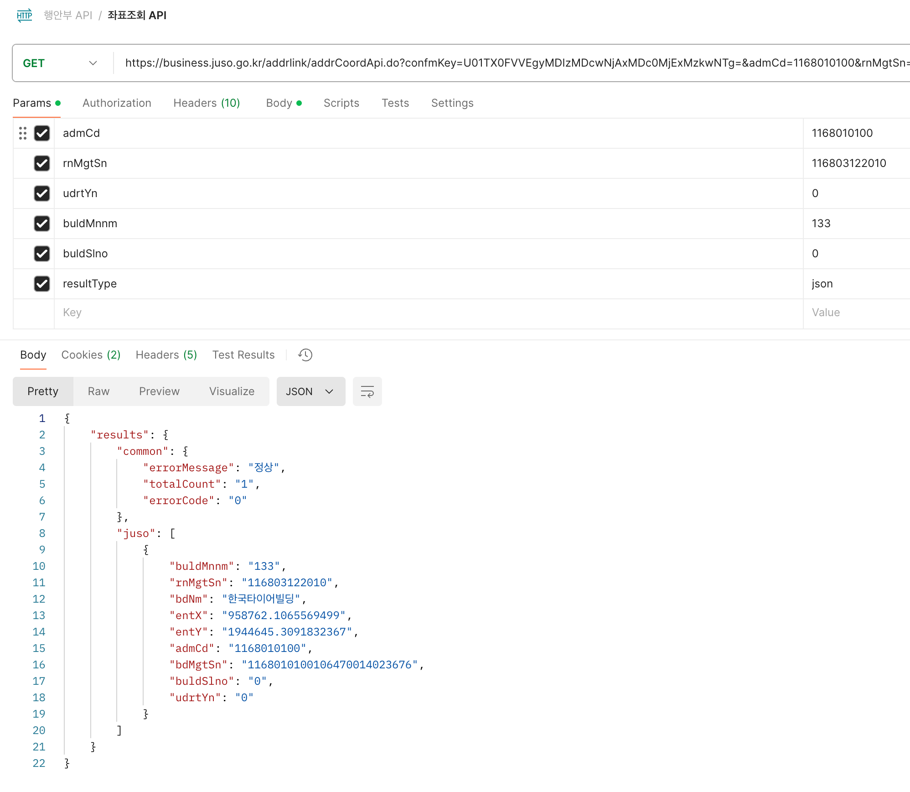Click the Authorization tab

(x=117, y=102)
